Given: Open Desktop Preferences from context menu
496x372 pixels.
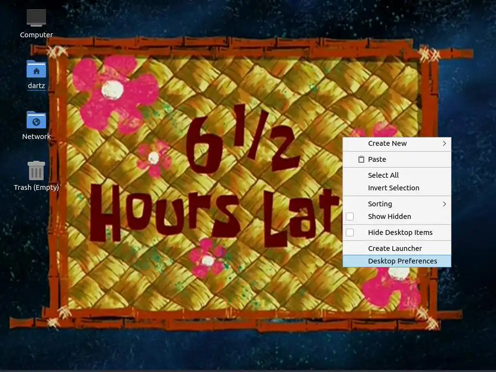Looking at the screenshot, I should [397, 261].
